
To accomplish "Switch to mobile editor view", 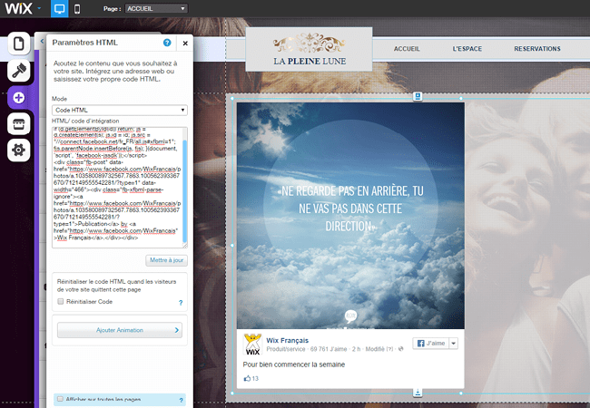I will click(x=77, y=9).
